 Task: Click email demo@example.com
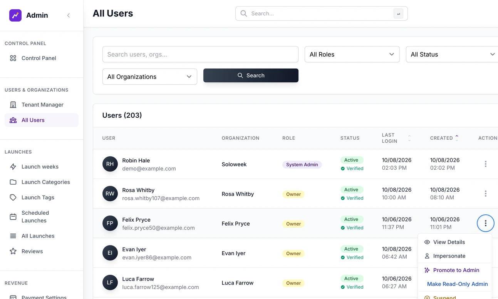pyautogui.click(x=149, y=169)
